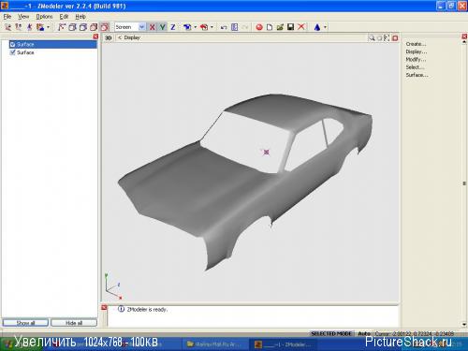Click the viewport pan icon
The image size is (468, 351).
[x=379, y=38]
